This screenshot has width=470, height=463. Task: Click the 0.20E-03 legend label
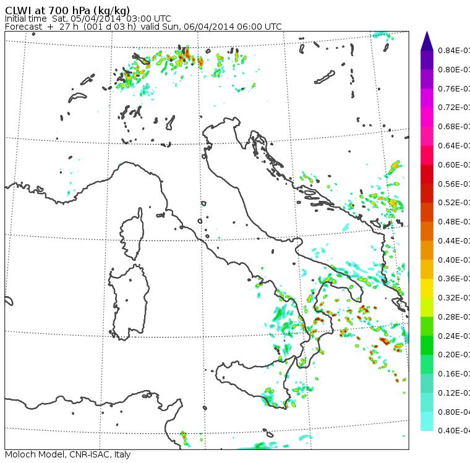454,355
